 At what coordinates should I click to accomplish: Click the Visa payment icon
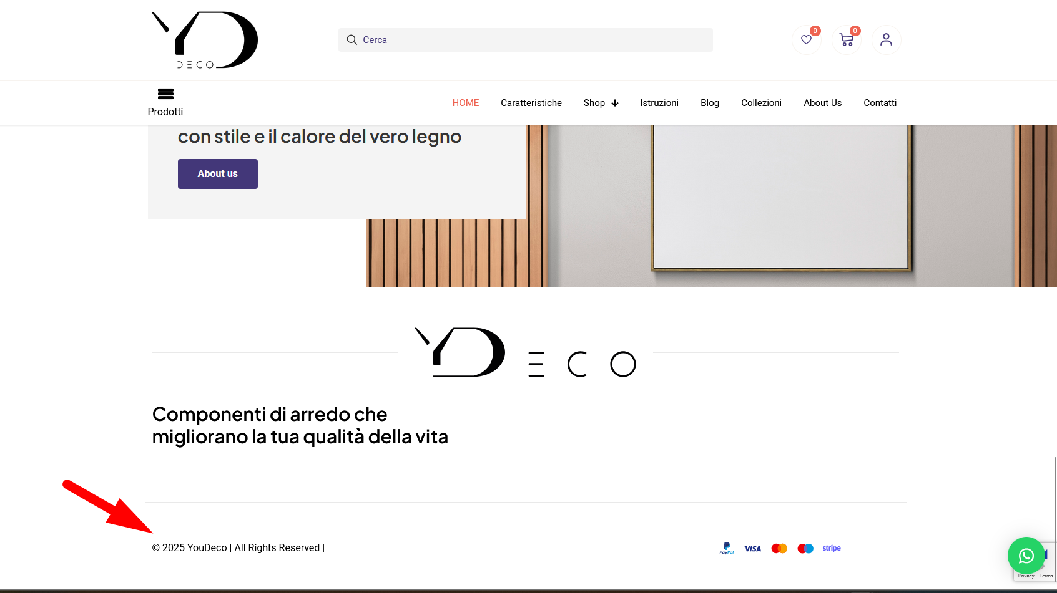tap(753, 549)
